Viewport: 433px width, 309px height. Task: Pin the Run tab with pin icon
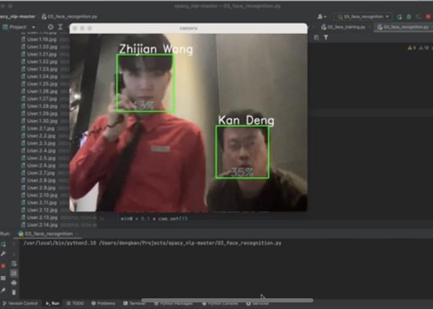tap(4, 290)
